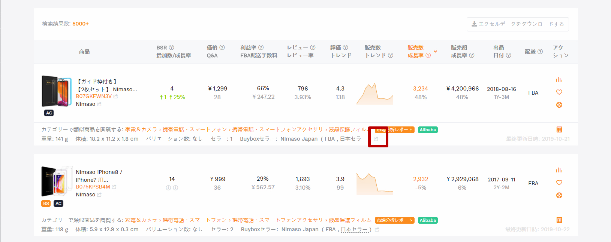This screenshot has height=242, width=611.
Task: Open sales trend chart for B07GKFWN3V
Action: (x=374, y=94)
